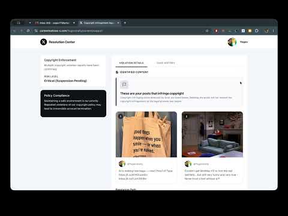Image resolution: width=288 pixels, height=216 pixels.
Task: Open the living room sofa post image
Action: 212,134
